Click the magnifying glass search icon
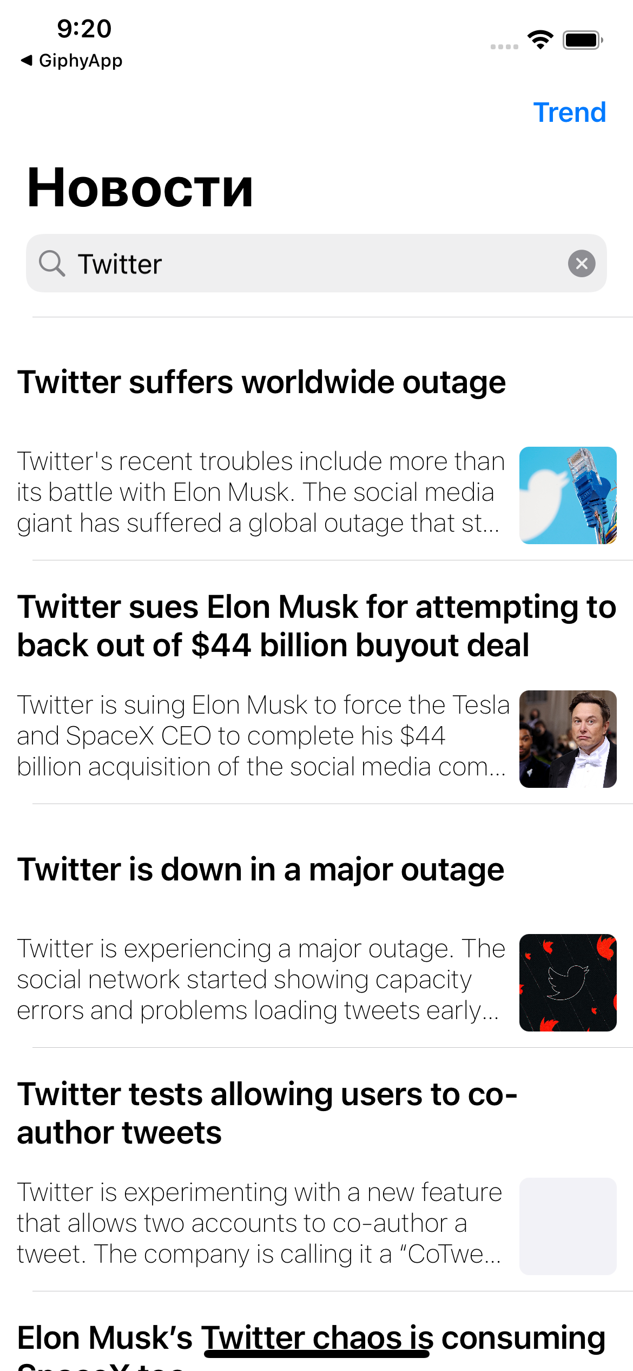Image resolution: width=633 pixels, height=1371 pixels. [52, 264]
